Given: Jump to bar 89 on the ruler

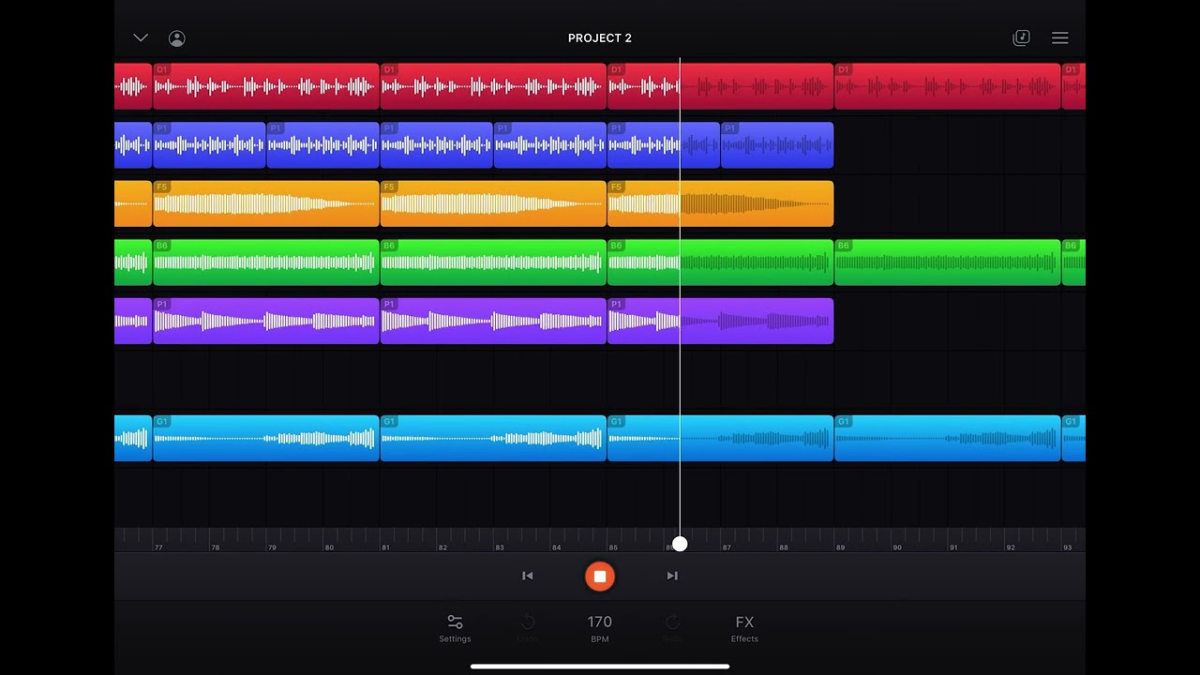Looking at the screenshot, I should tap(840, 547).
